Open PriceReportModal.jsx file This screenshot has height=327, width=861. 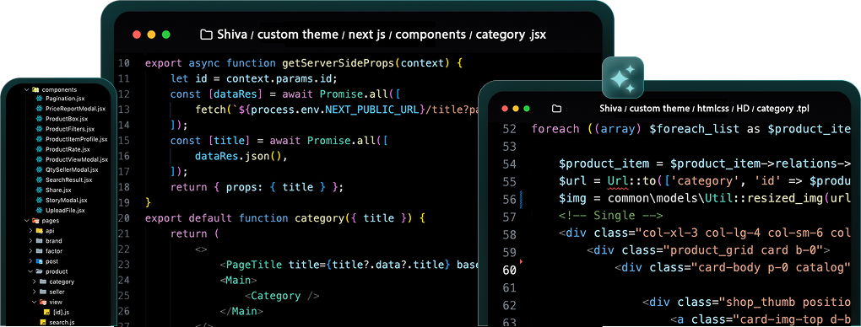click(75, 109)
